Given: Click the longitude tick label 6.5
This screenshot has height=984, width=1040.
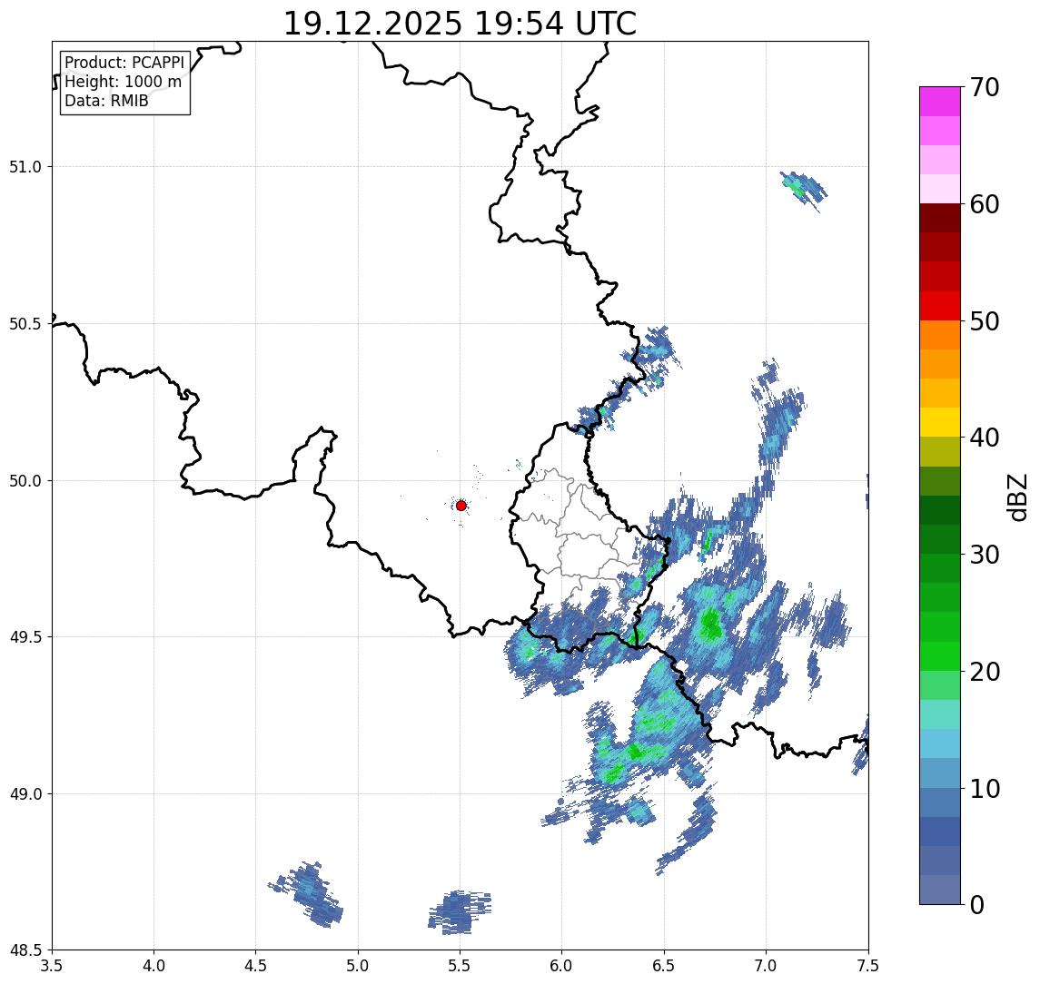Looking at the screenshot, I should pyautogui.click(x=665, y=966).
